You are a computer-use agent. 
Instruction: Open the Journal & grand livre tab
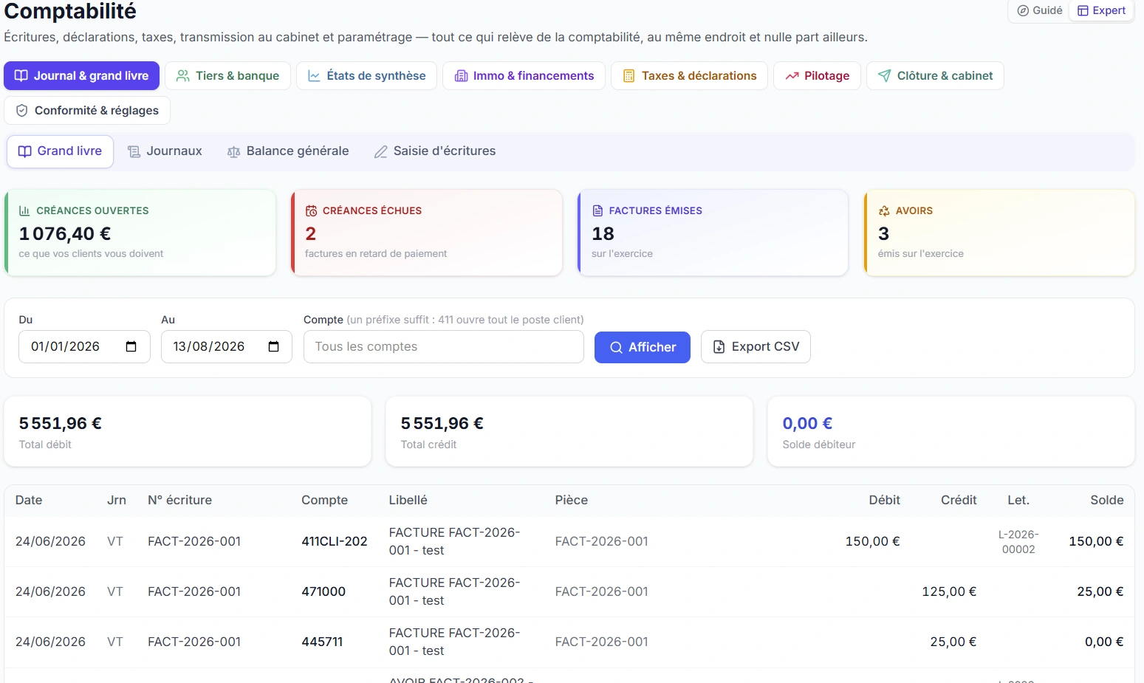(x=81, y=75)
